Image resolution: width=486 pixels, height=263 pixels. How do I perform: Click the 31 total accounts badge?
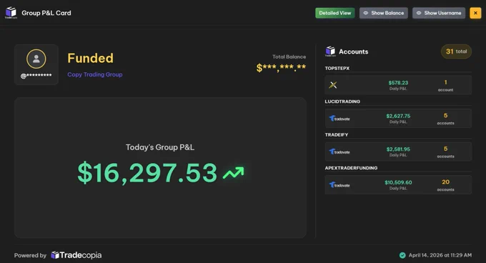pos(456,51)
